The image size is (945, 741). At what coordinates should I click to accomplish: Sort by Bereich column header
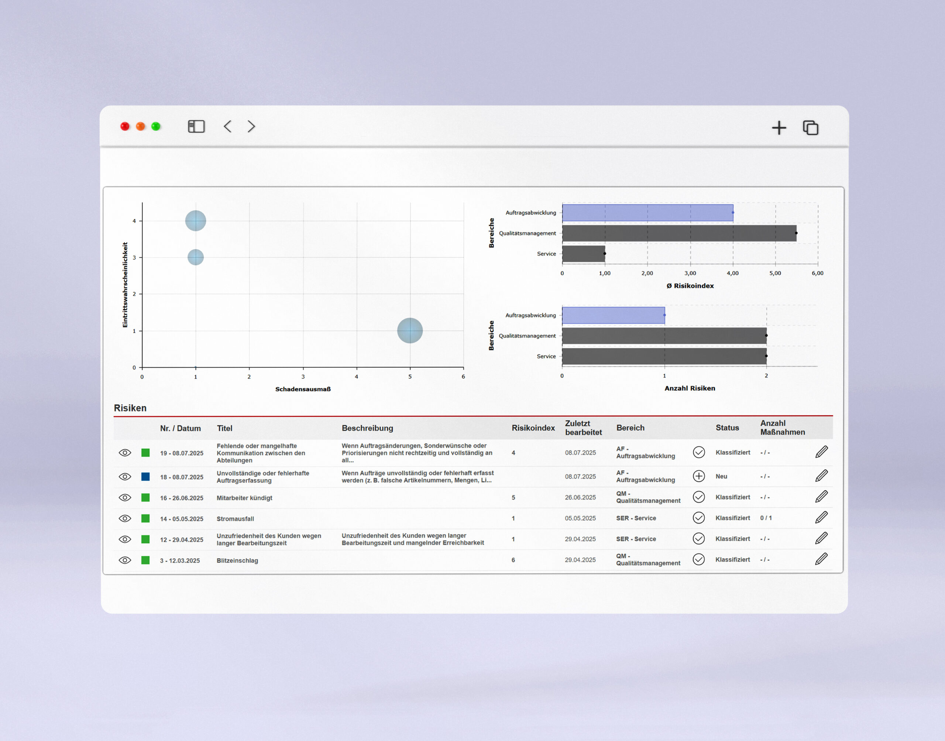tap(630, 428)
